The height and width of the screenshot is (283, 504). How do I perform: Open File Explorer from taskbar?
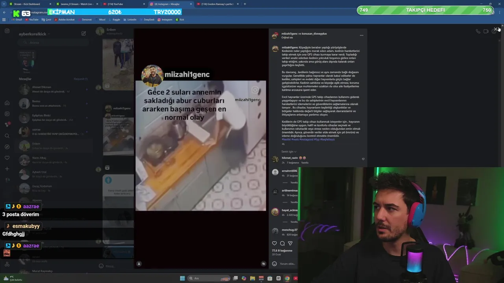252,278
